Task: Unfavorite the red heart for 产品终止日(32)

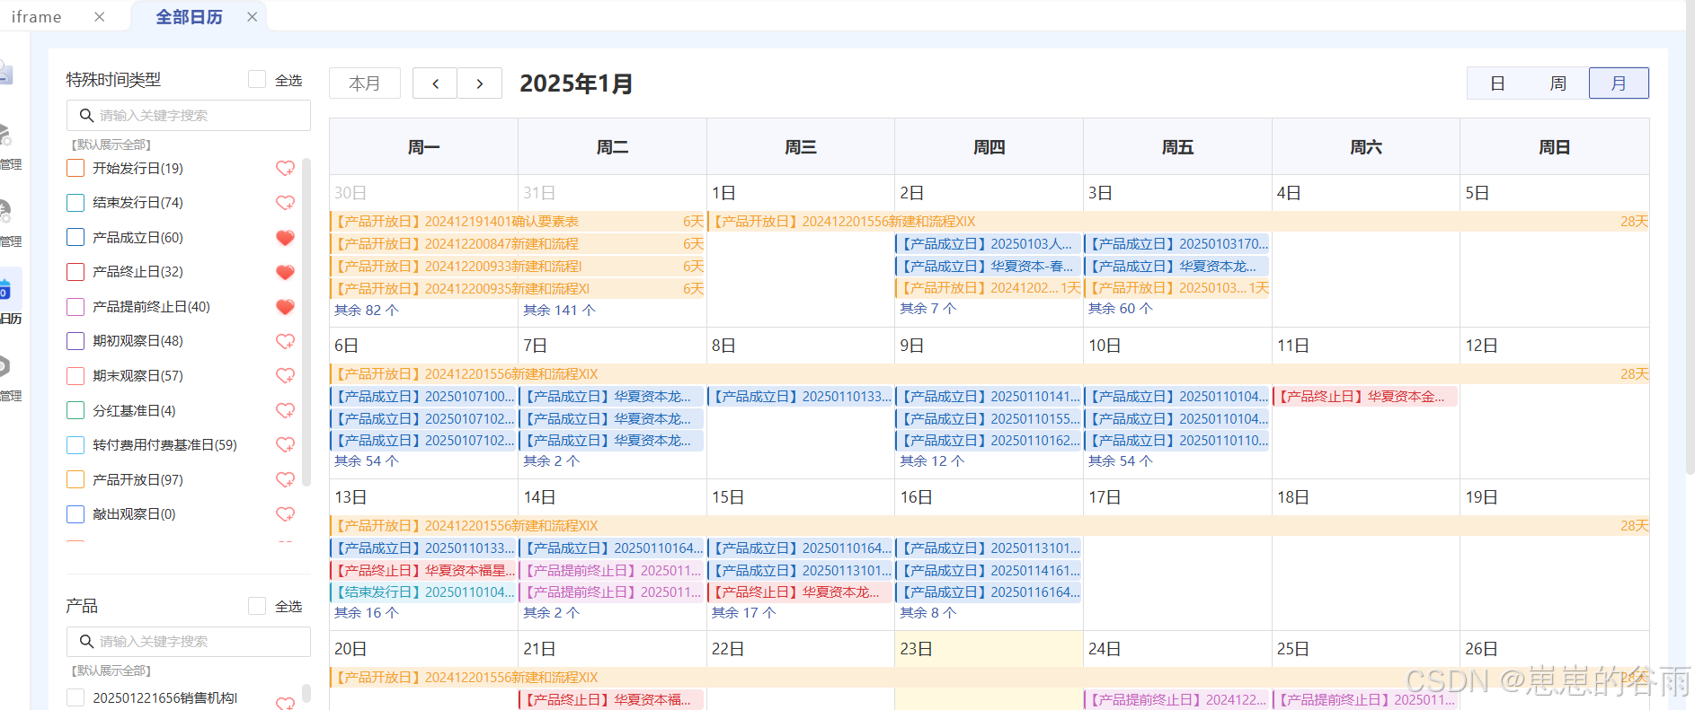Action: click(x=285, y=272)
